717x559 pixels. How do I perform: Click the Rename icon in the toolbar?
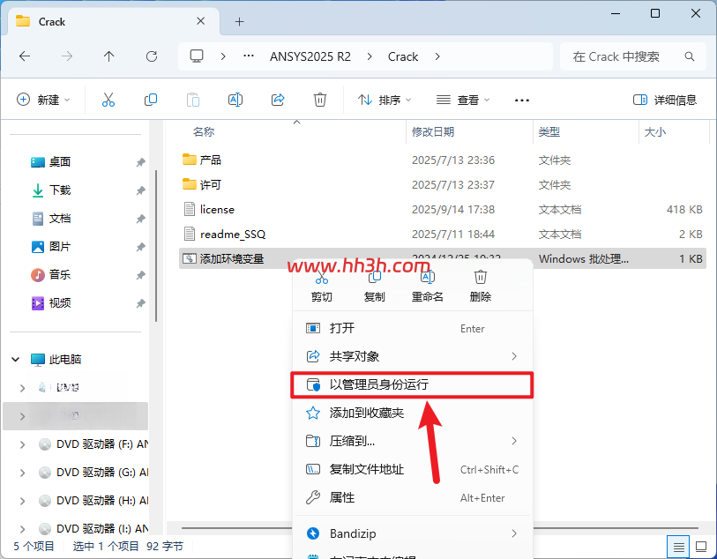235,100
